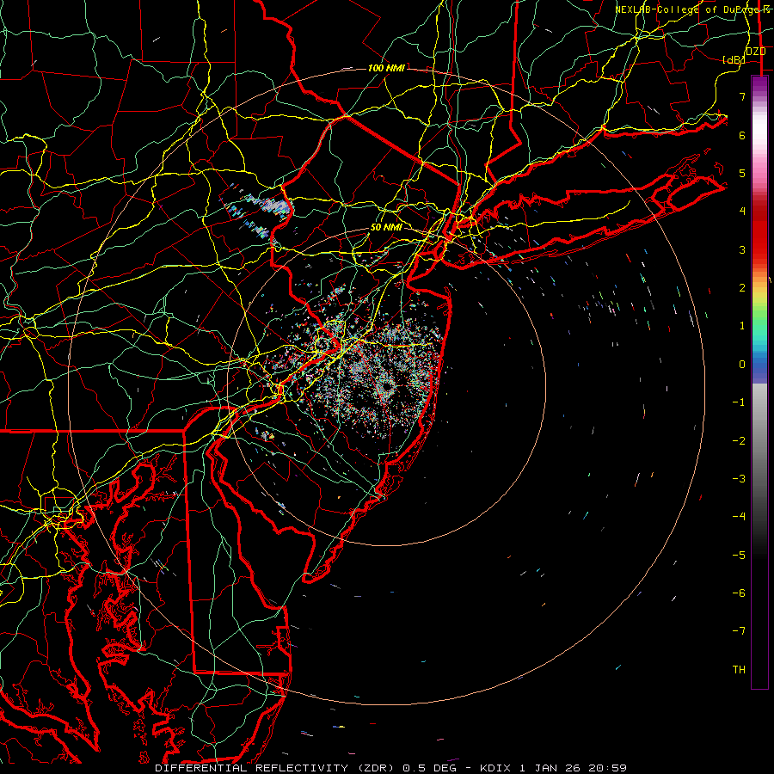
Task: Click the "KDIX" radar site identifier
Action: coord(496,768)
